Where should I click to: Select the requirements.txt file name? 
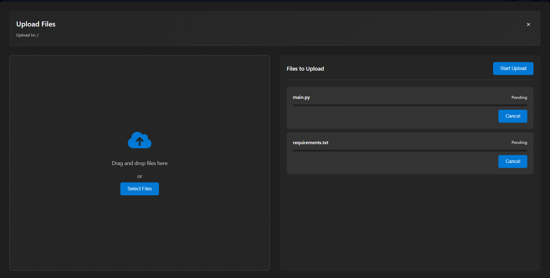coord(310,142)
